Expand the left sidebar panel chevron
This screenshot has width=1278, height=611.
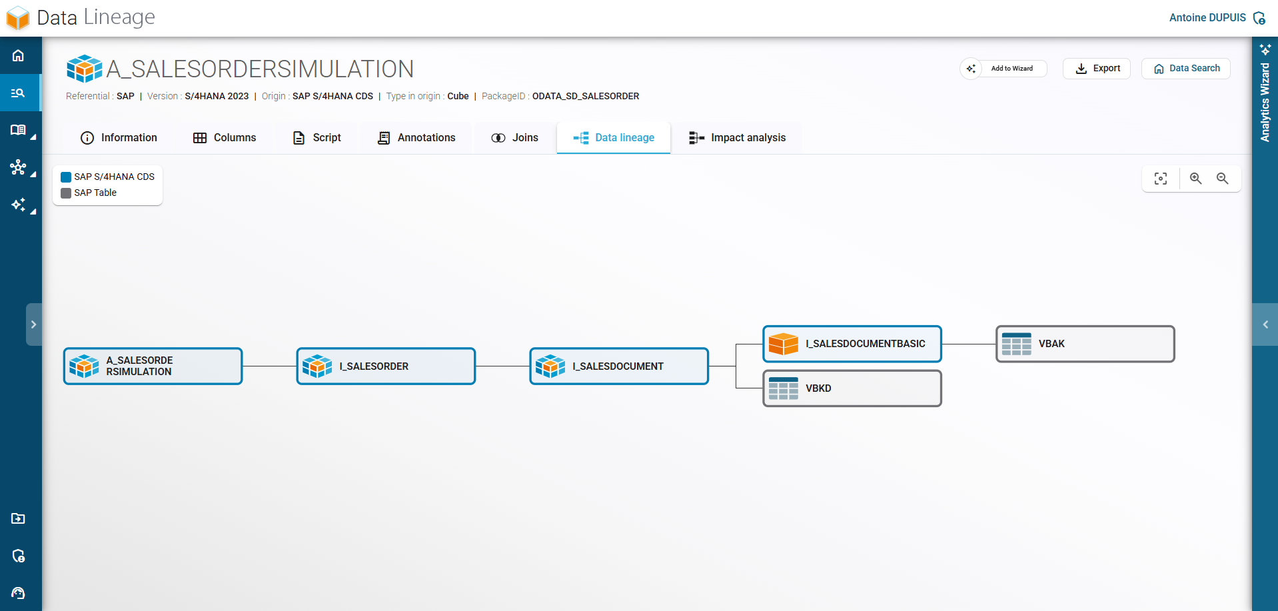35,324
